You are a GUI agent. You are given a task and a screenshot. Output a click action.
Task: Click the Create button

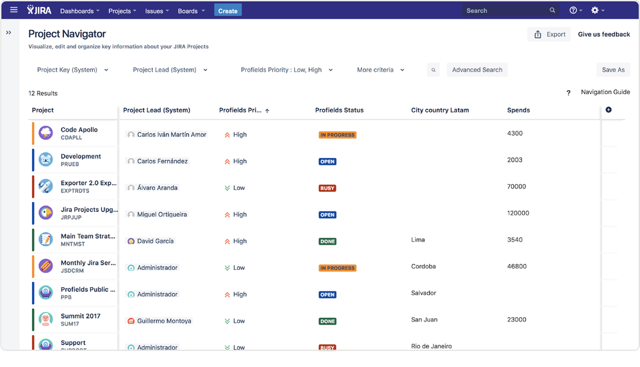coord(228,11)
